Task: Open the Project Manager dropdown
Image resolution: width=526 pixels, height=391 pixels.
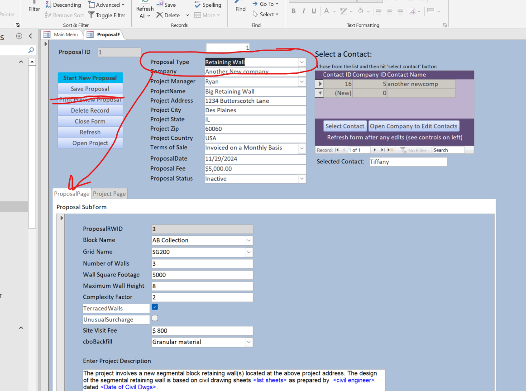Action: pyautogui.click(x=301, y=81)
